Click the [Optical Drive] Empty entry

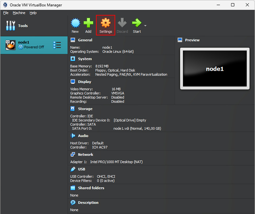(130, 120)
